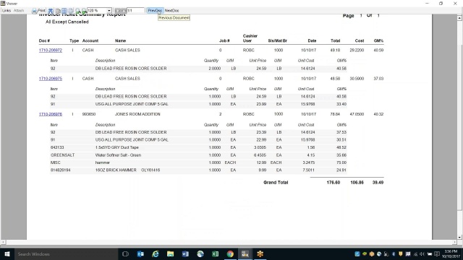Click the vertical scrollbar up arrow
Image resolution: width=463 pixels, height=260 pixels.
(x=459, y=18)
